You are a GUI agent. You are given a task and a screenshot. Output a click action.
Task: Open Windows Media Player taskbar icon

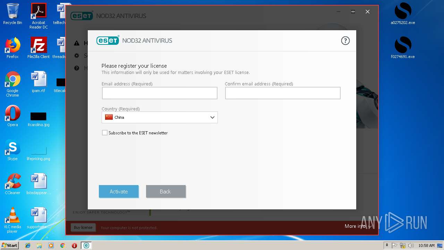tap(51, 245)
